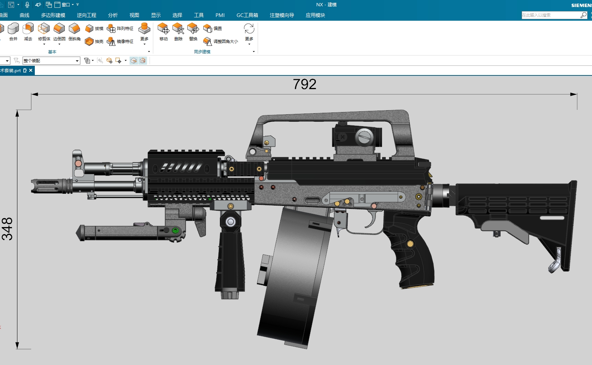Click the view reorient icon in title bar
Image resolution: width=592 pixels, height=365 pixels.
pos(11,4)
